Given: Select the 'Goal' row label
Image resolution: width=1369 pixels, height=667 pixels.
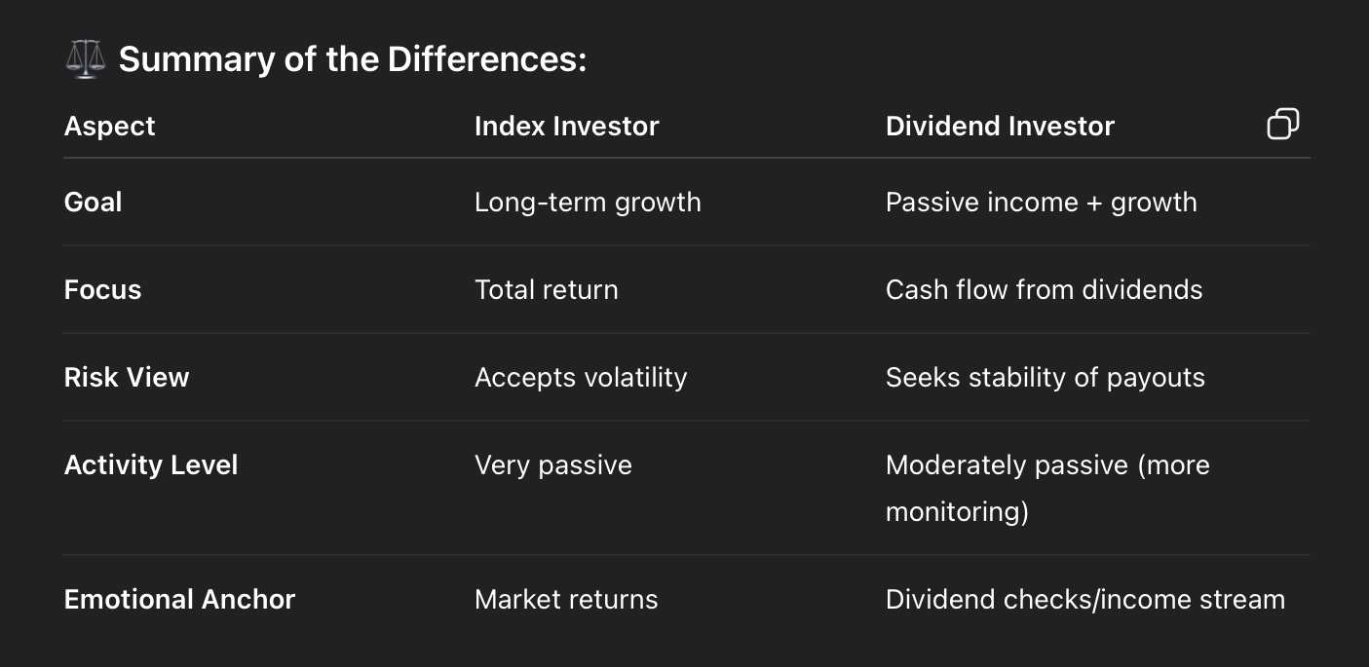Looking at the screenshot, I should tap(94, 203).
